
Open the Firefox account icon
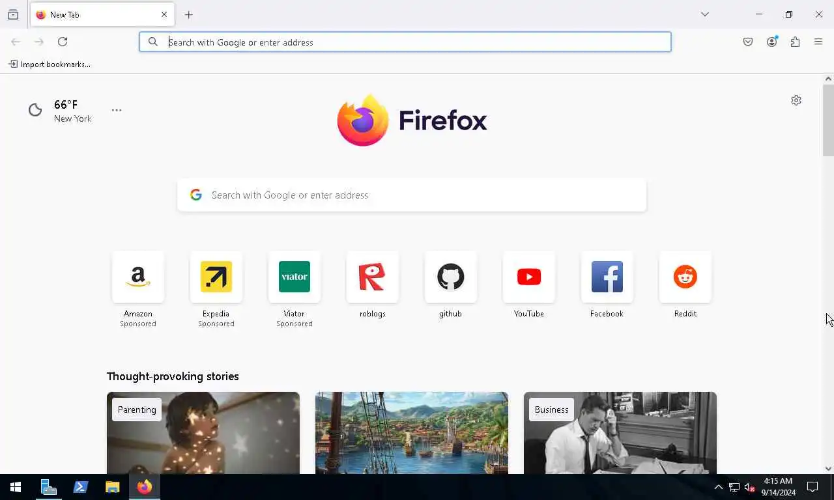coord(771,42)
